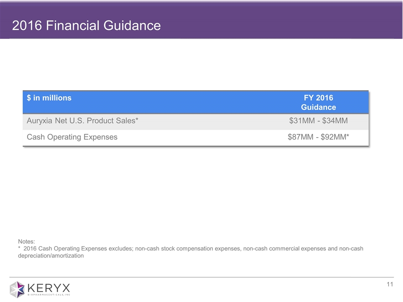This screenshot has height=302, width=403.
Task: Select the "$ in millions" header cell
Action: pos(49,98)
